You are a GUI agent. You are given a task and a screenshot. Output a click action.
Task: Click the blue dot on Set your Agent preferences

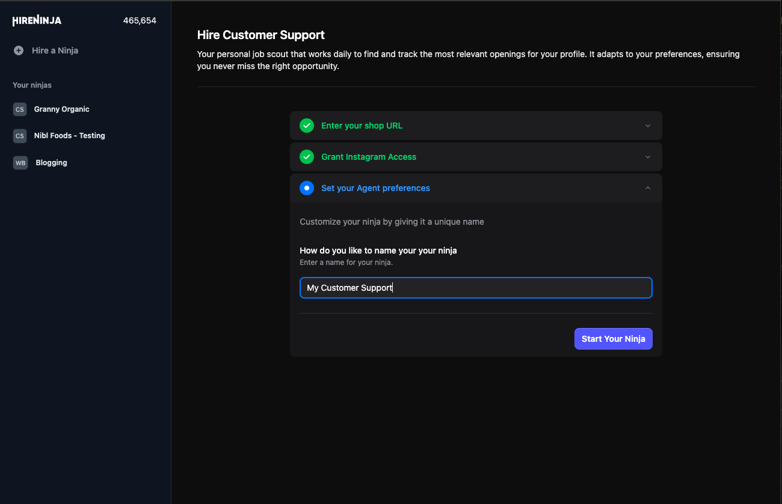pos(306,188)
